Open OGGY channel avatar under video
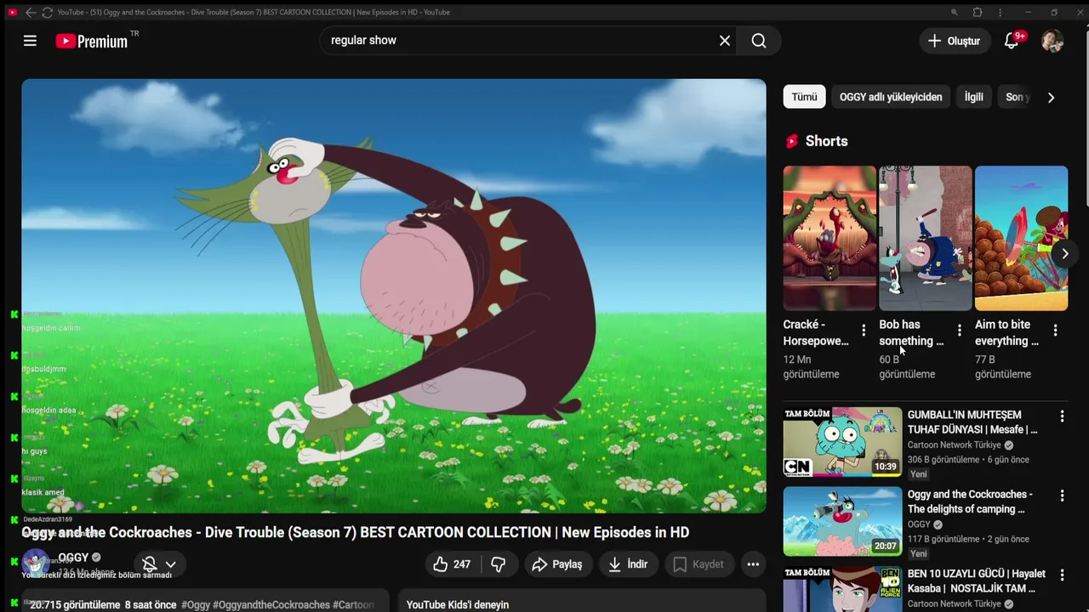This screenshot has height=612, width=1089. pyautogui.click(x=35, y=564)
